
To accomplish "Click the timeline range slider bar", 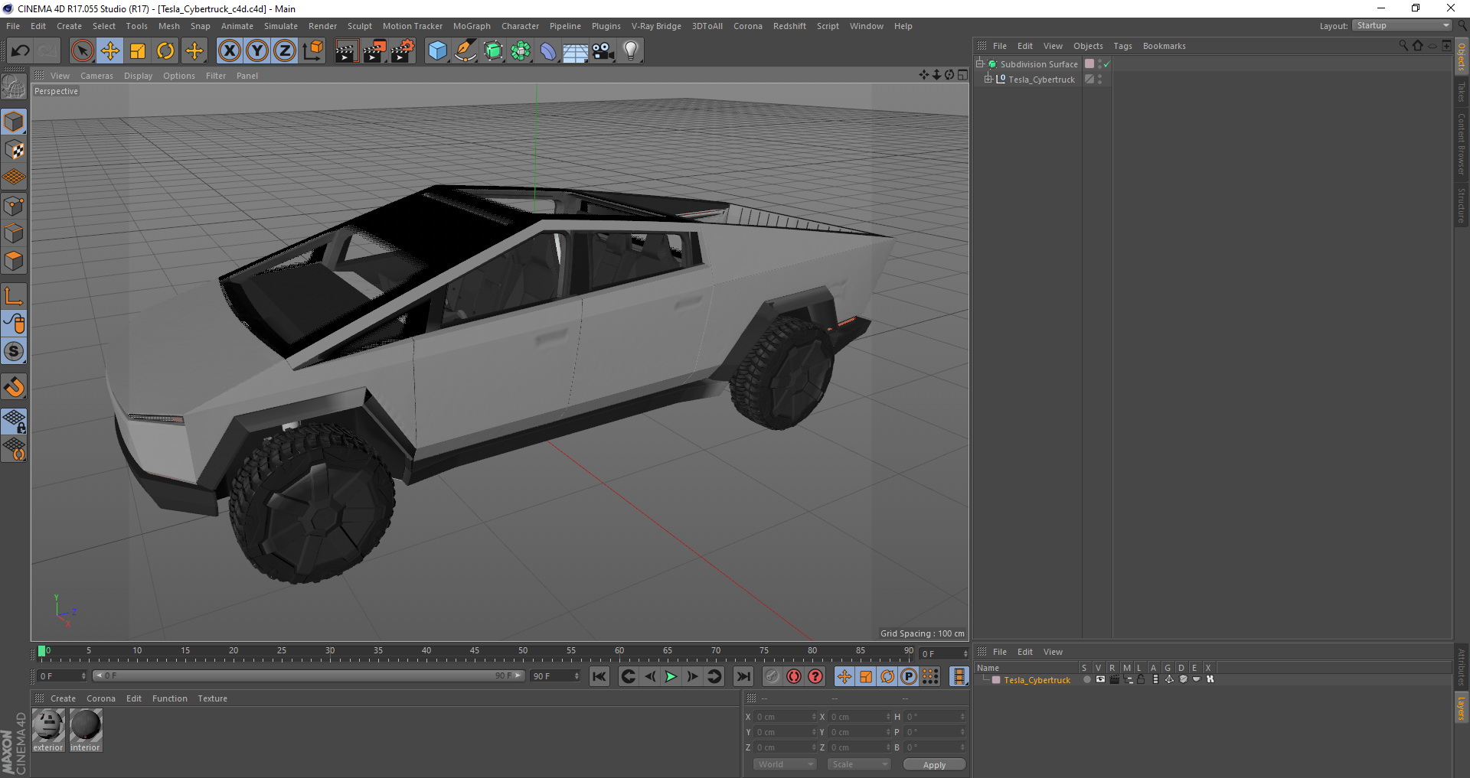I will (308, 675).
